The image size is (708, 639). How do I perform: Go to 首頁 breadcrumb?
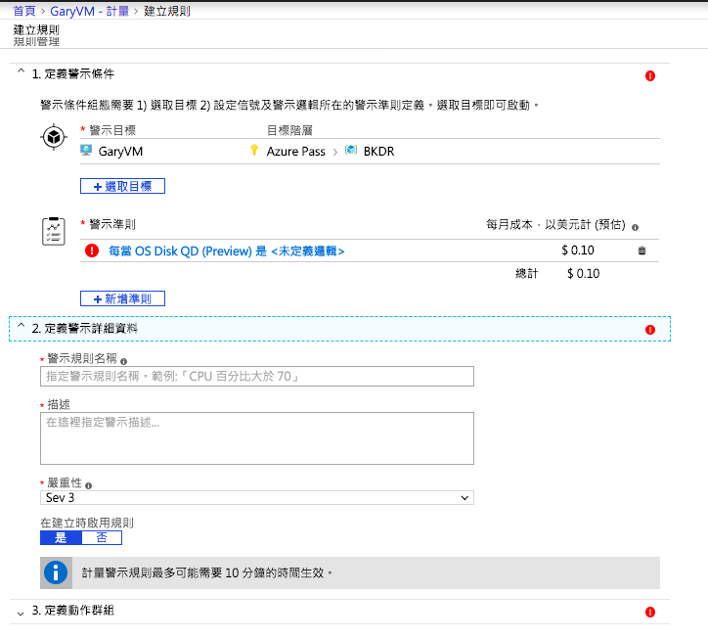point(23,11)
